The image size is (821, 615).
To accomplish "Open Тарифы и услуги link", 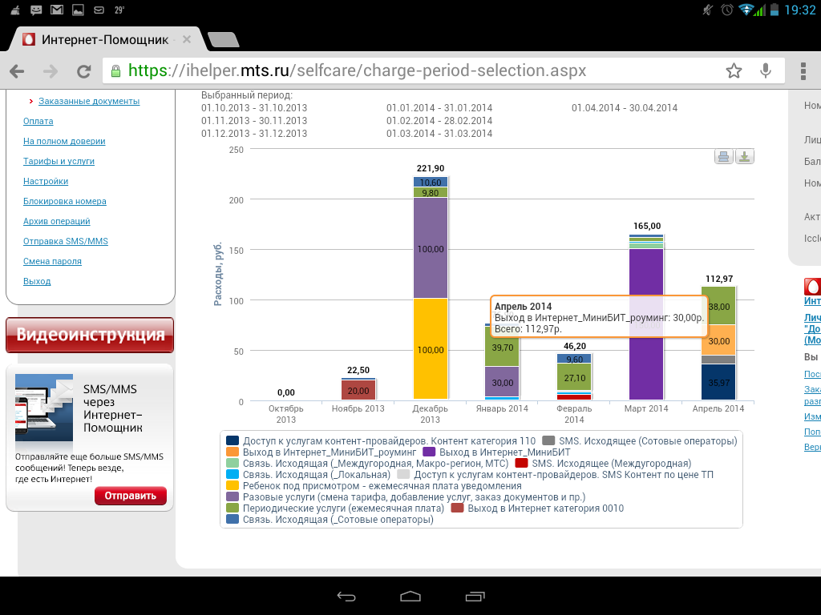I will pos(59,161).
